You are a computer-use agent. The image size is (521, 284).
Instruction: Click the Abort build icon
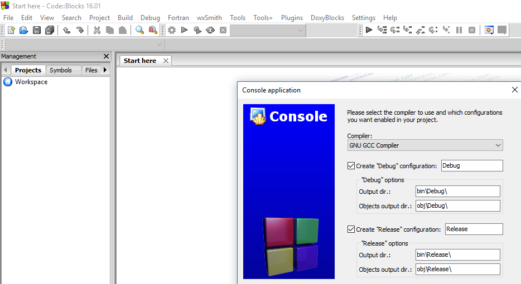coord(223,30)
